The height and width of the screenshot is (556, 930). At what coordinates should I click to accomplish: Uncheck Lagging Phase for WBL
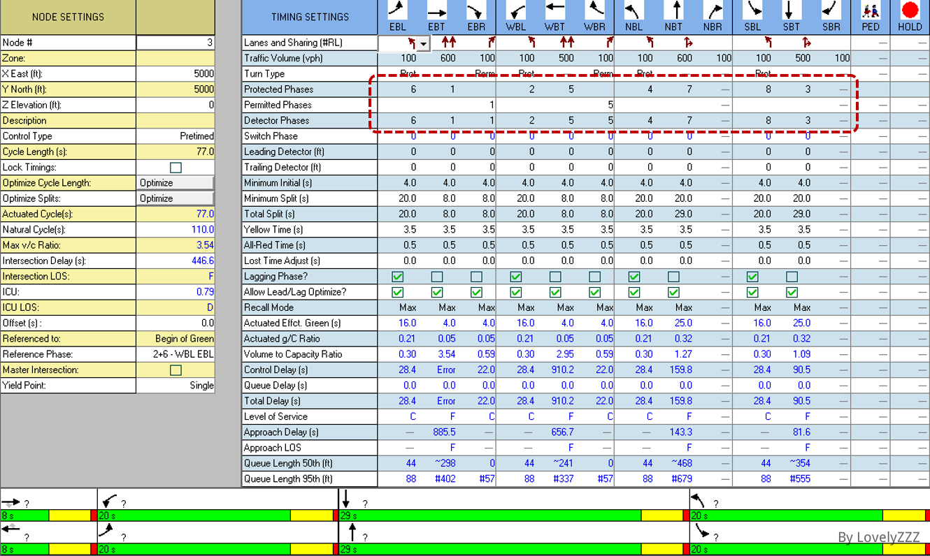click(x=516, y=277)
